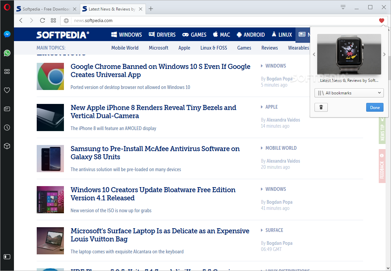Open New Apple iPhone 8 Renders article
This screenshot has width=391, height=271.
[x=153, y=112]
